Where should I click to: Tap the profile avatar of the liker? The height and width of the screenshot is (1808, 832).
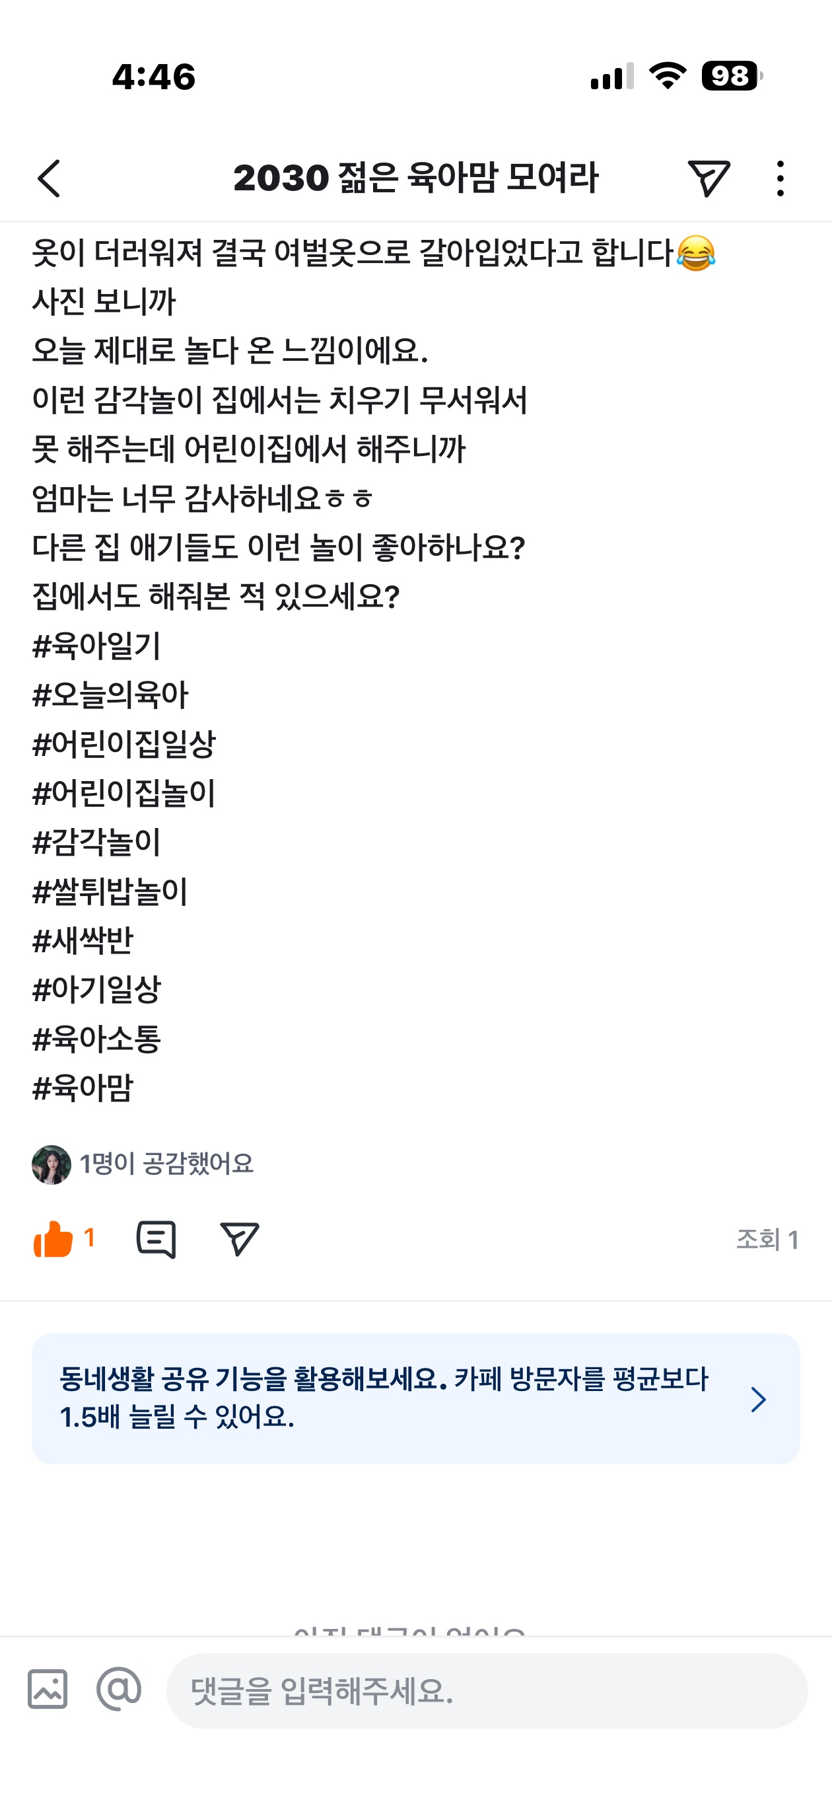tap(52, 1164)
